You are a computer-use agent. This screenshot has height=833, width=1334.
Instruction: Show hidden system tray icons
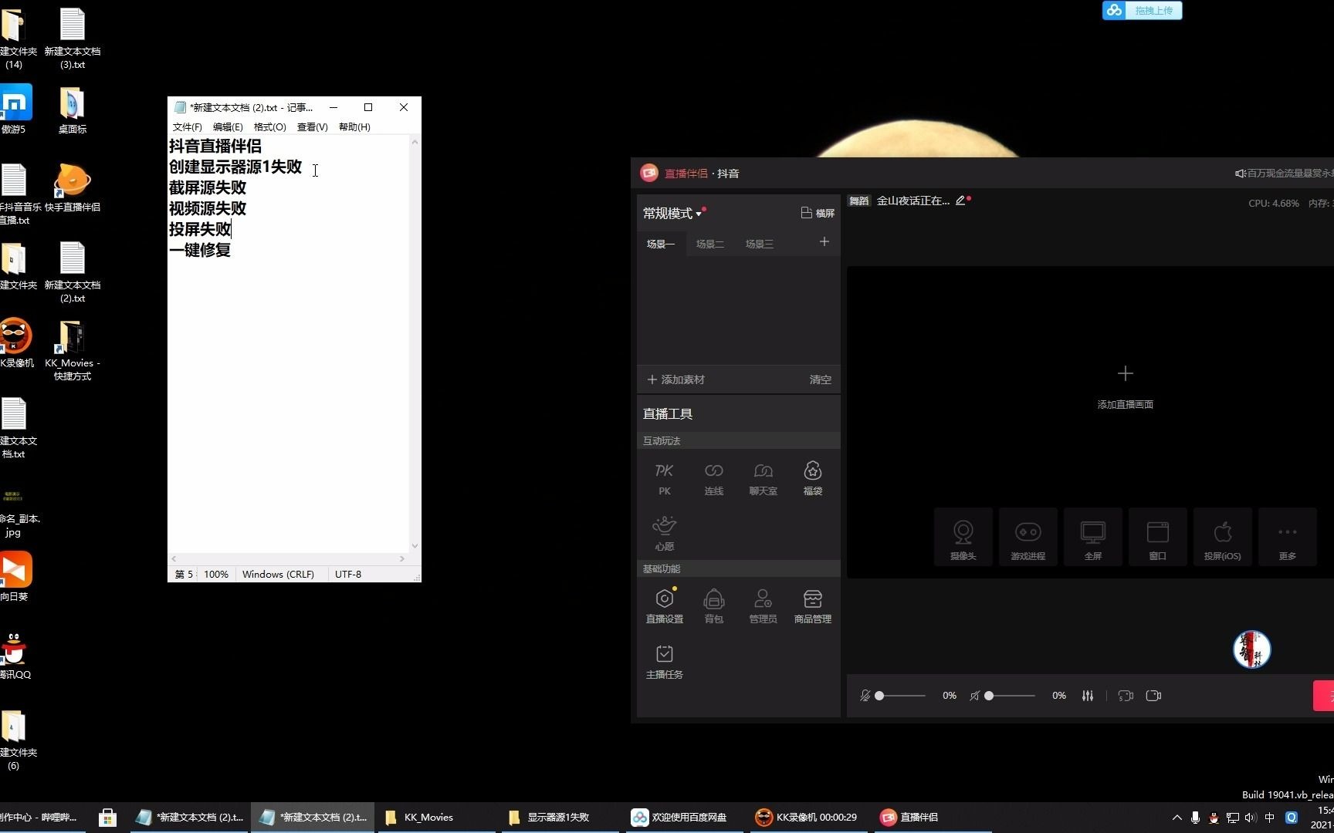(1177, 818)
